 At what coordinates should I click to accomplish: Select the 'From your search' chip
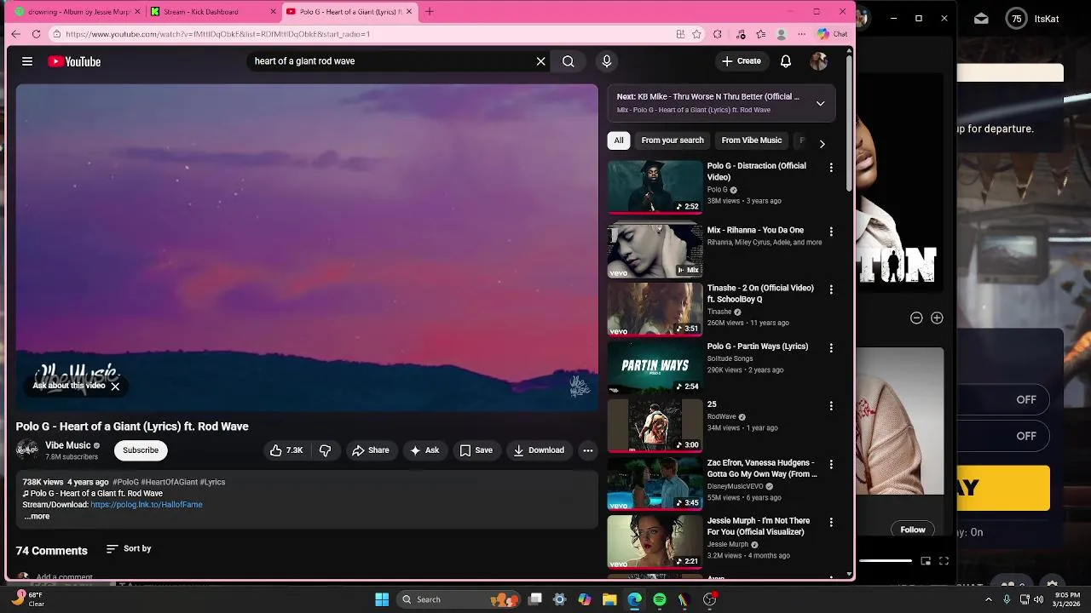click(x=672, y=140)
